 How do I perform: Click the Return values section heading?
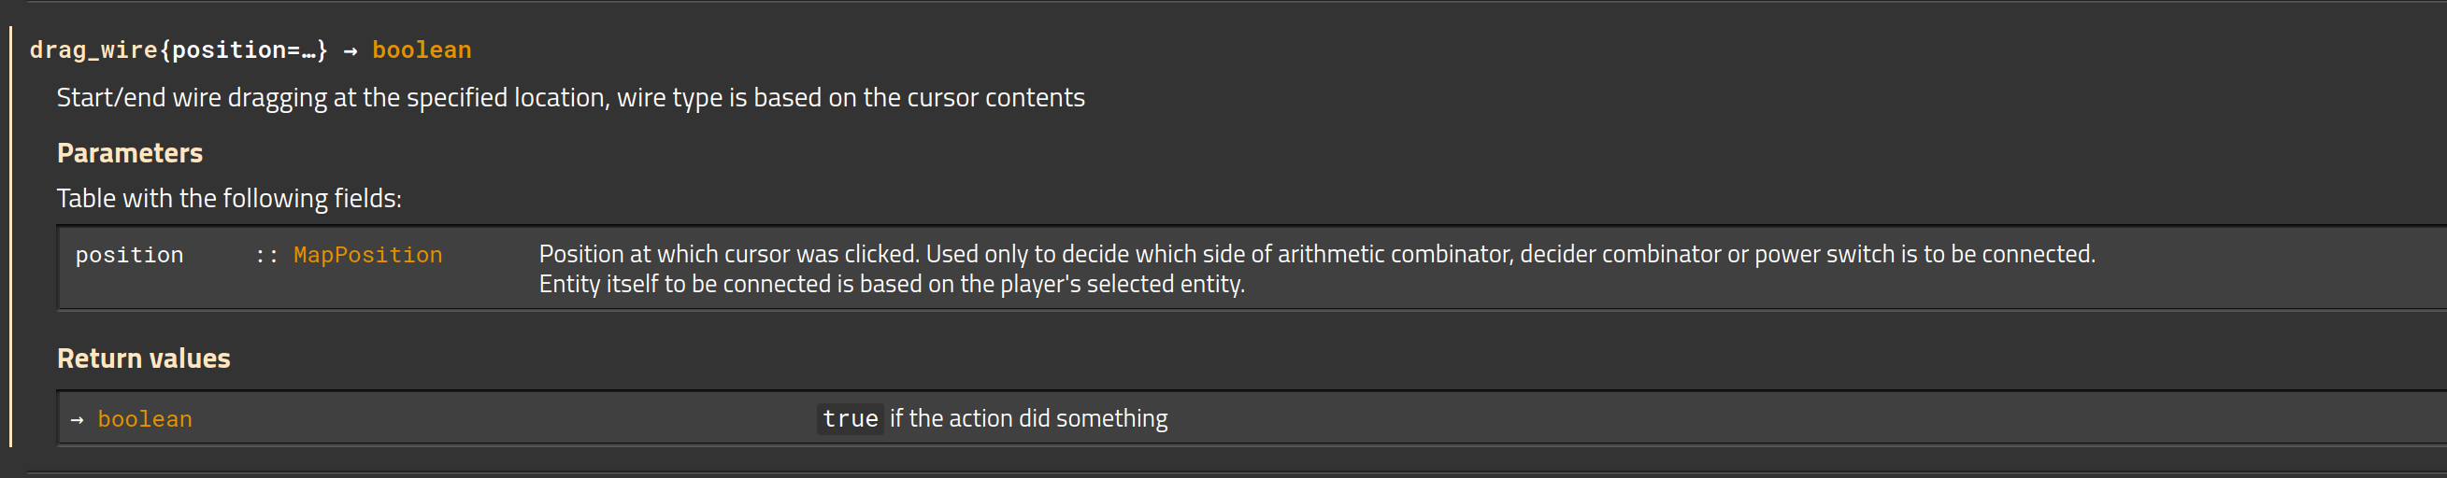click(143, 358)
